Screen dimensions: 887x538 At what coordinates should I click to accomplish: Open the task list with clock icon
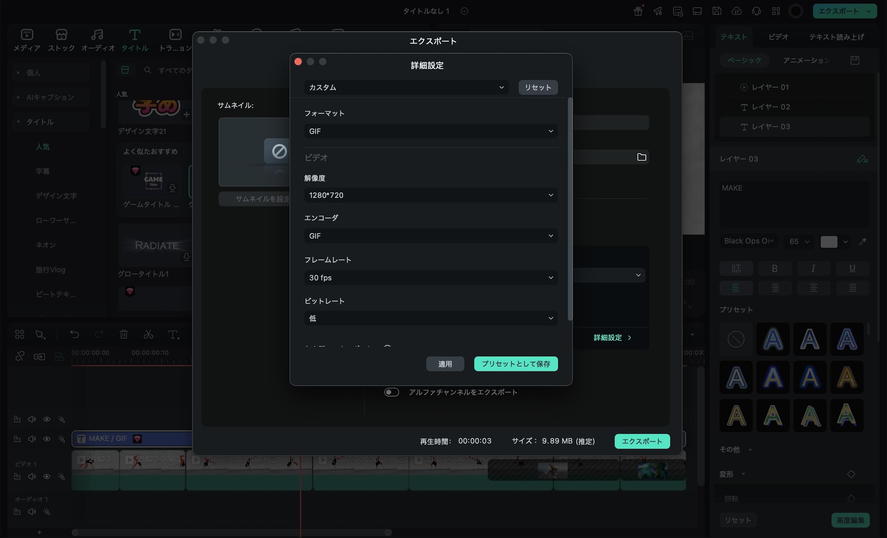pos(677,11)
